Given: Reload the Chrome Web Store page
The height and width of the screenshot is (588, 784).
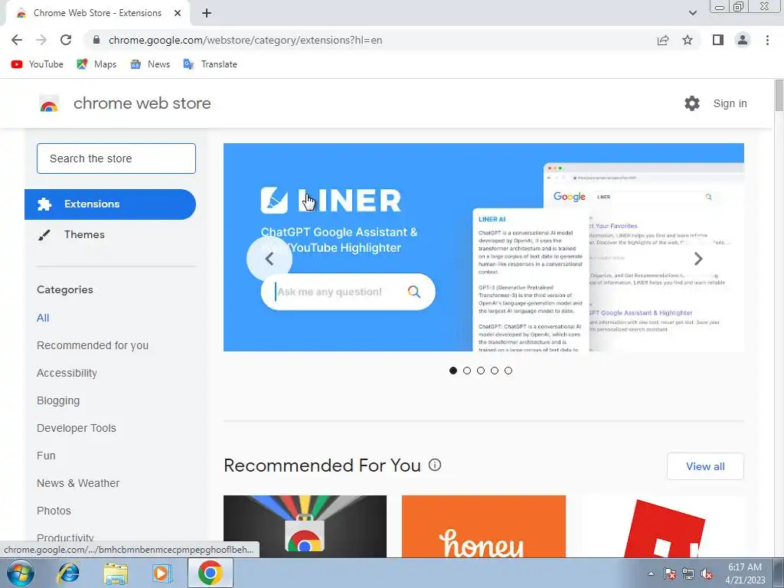Looking at the screenshot, I should 66,40.
